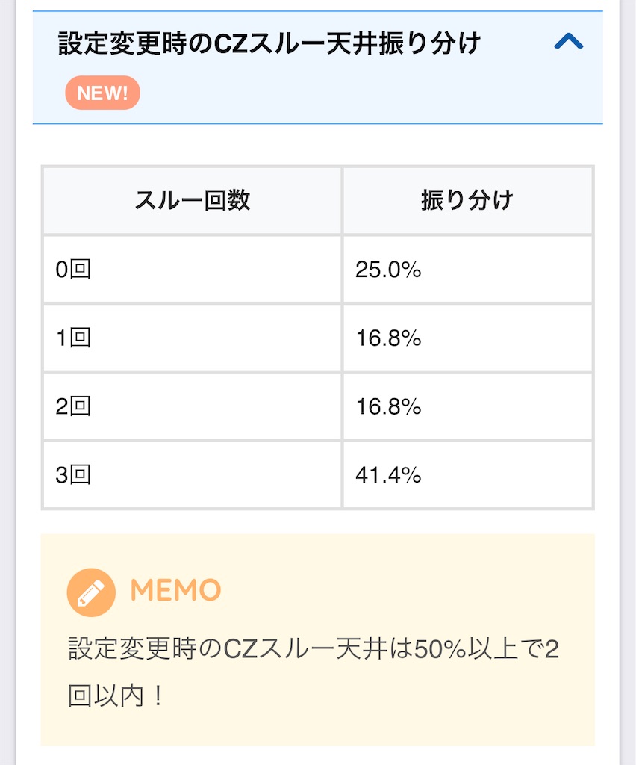Click the MEMO heading text

[175, 590]
